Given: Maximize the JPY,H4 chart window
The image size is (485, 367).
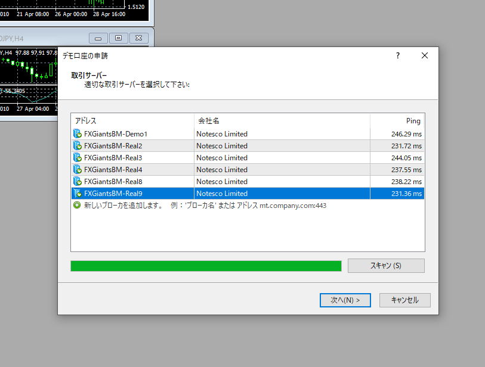Looking at the screenshot, I should coord(118,38).
